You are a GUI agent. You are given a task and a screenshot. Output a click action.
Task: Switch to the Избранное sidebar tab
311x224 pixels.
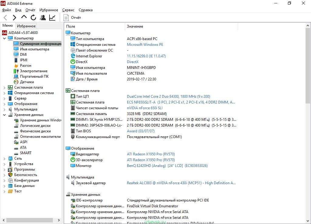[26, 26]
